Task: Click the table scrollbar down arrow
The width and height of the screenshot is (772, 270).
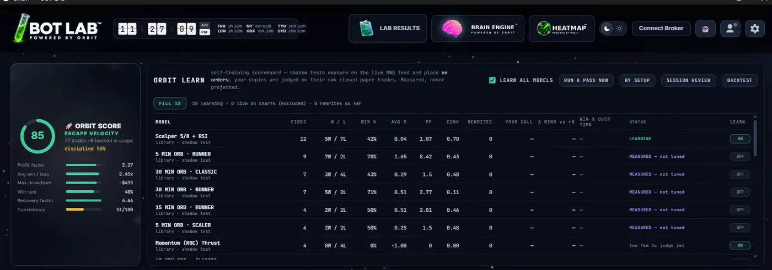Action: tap(755, 256)
